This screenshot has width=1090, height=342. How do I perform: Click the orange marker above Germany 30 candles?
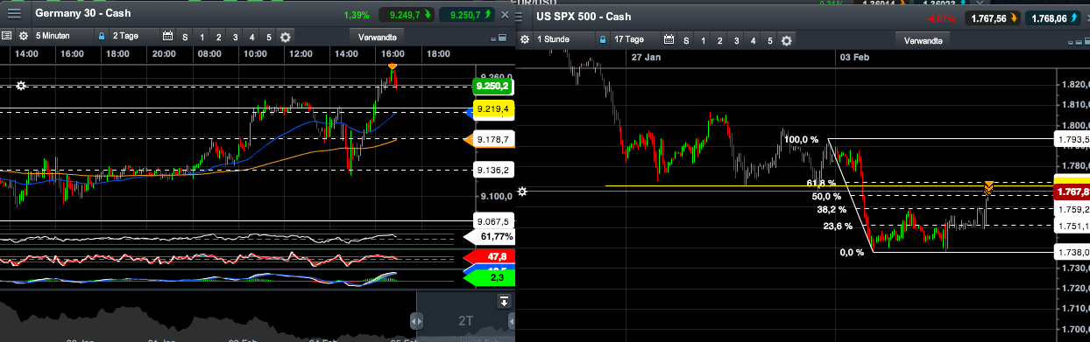pos(393,66)
